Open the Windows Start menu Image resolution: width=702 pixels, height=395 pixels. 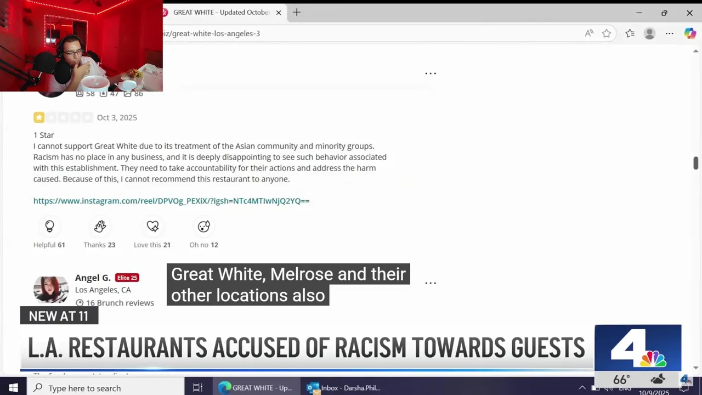(13, 388)
